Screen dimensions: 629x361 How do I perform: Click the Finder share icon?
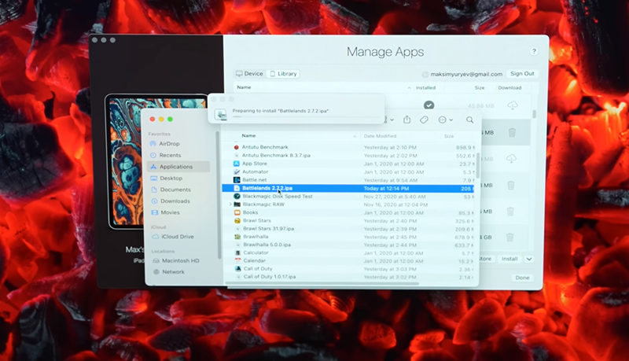[407, 120]
